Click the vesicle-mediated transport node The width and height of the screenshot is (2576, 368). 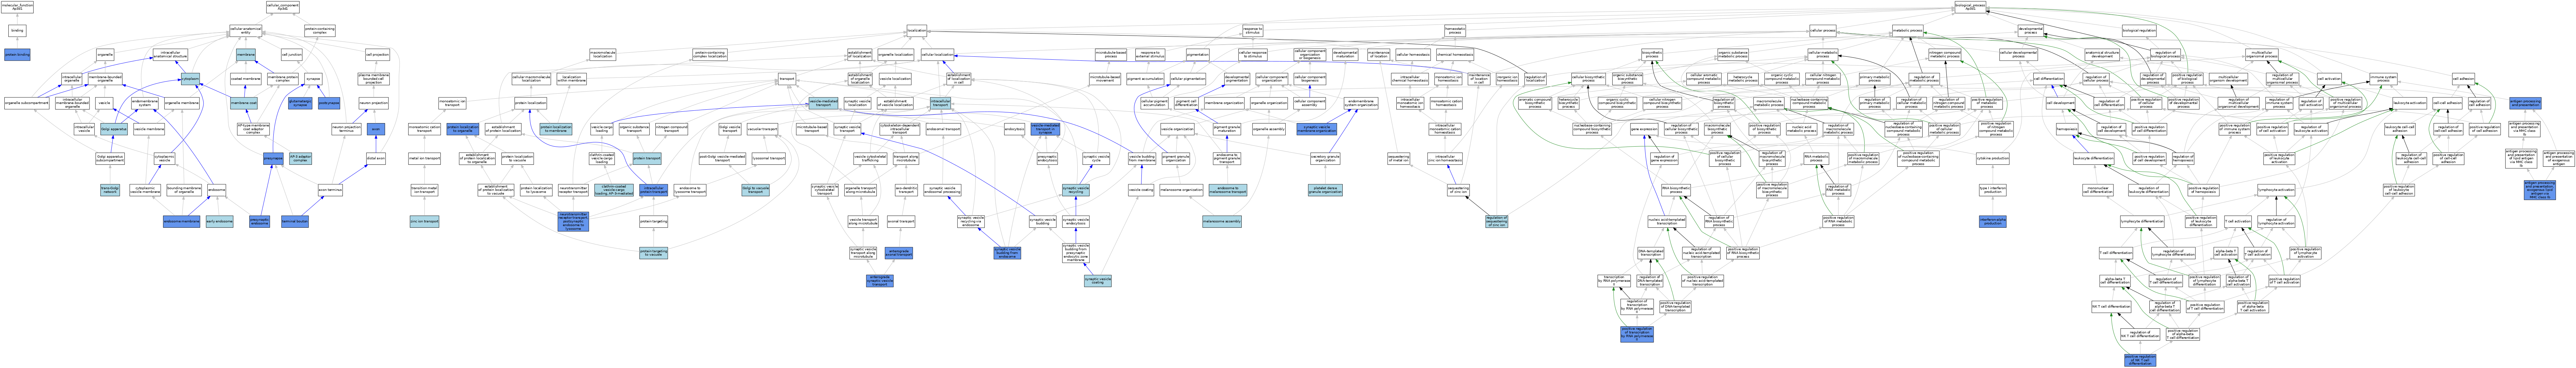pyautogui.click(x=823, y=103)
